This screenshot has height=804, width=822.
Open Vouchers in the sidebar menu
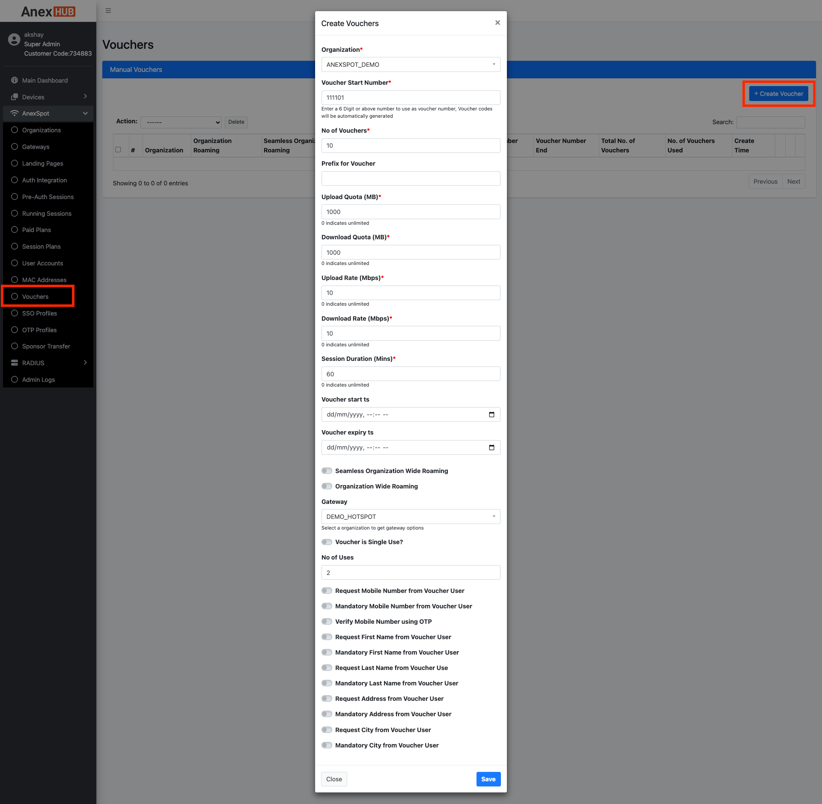[x=36, y=297]
